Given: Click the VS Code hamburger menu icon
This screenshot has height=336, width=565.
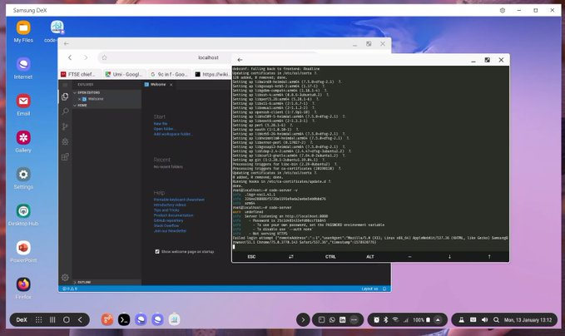Looking at the screenshot, I should 65,85.
